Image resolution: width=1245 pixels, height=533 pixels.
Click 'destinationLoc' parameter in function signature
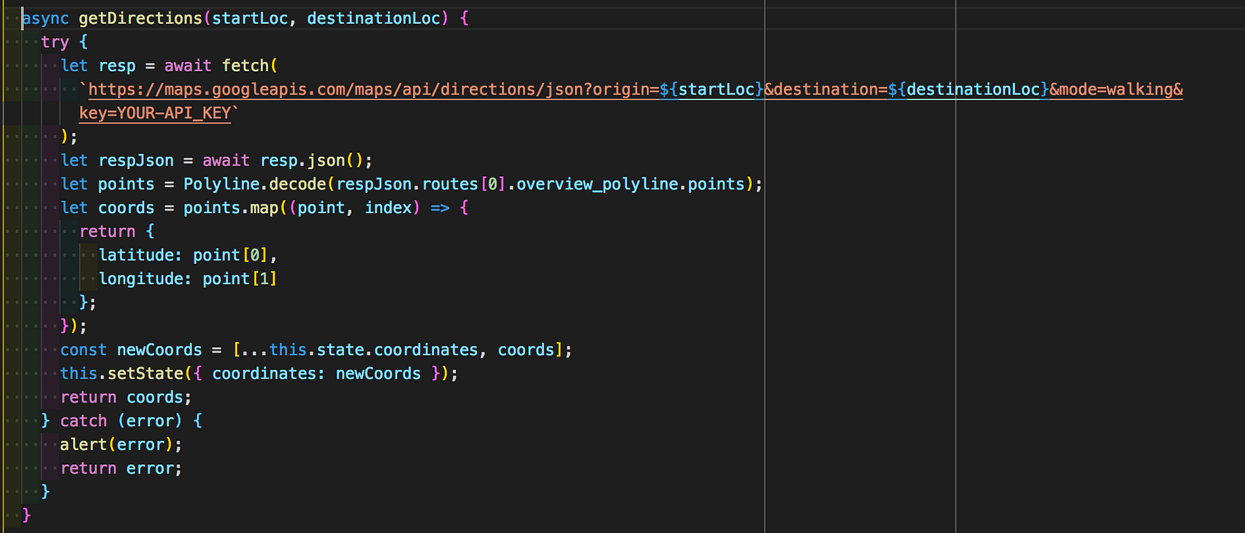[373, 18]
